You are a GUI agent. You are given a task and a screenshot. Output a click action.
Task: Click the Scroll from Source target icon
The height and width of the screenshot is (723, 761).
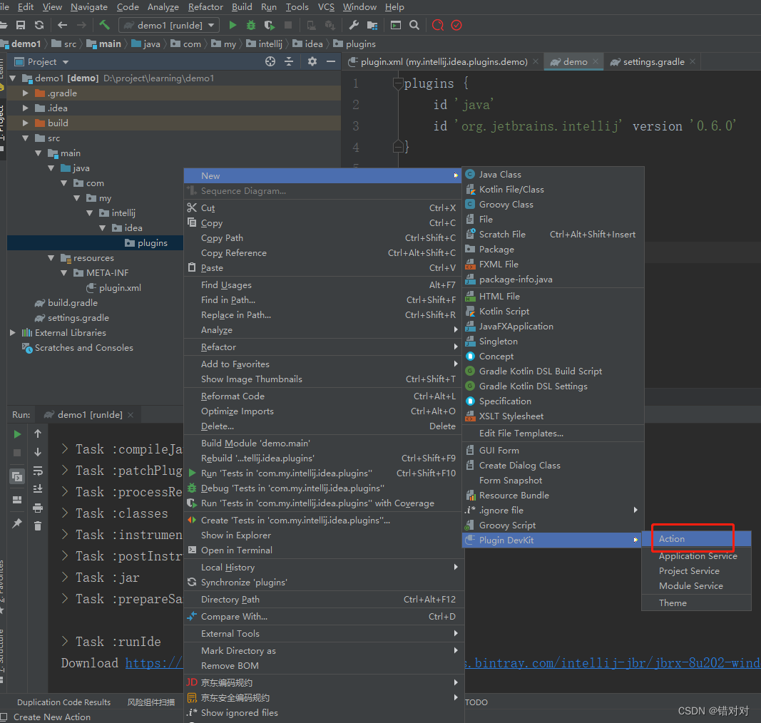coord(270,61)
